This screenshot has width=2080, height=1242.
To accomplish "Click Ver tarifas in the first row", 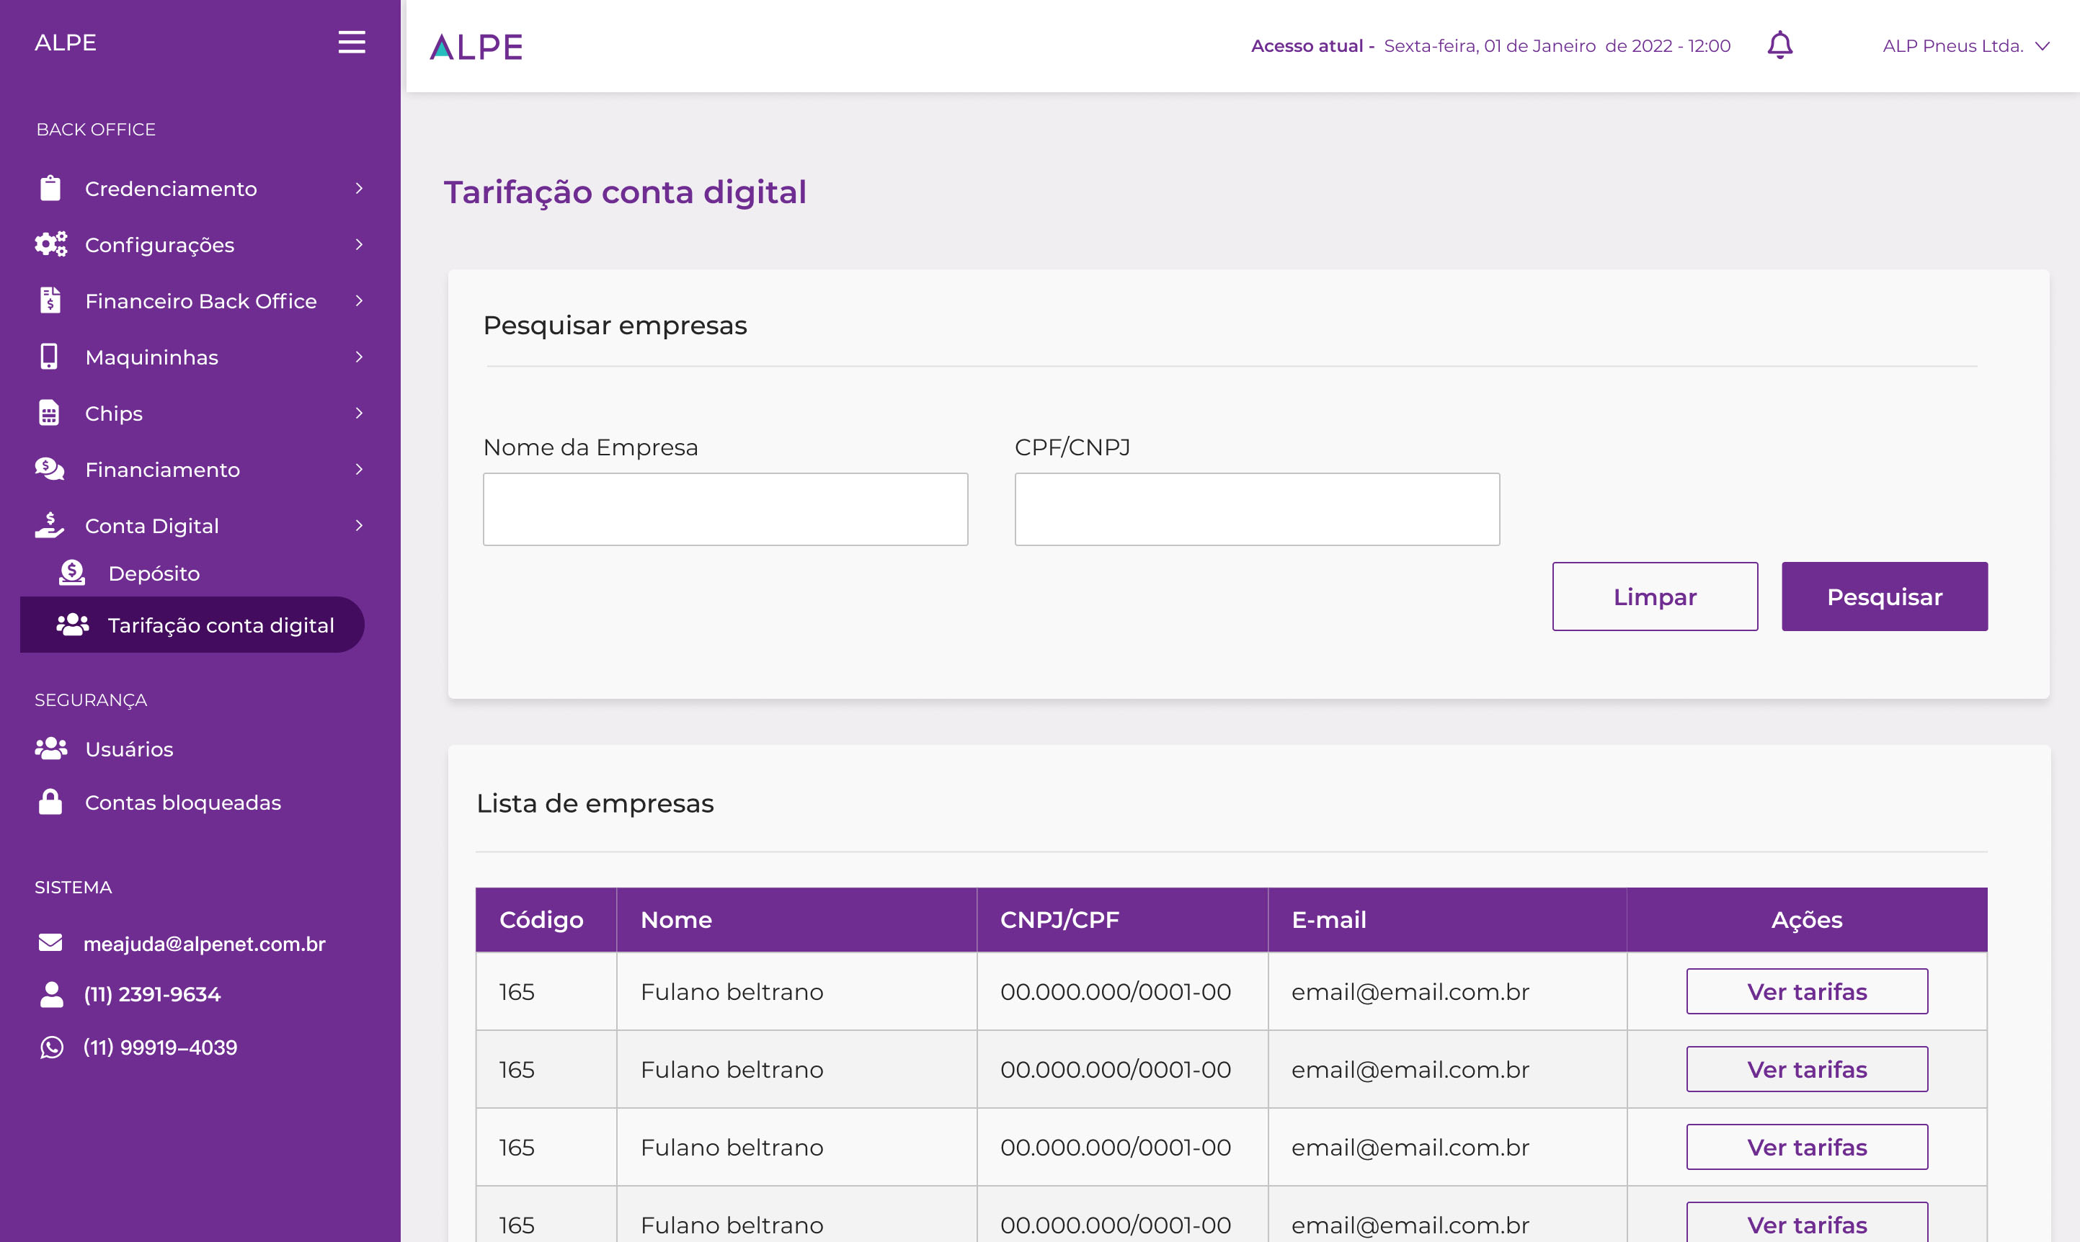I will pyautogui.click(x=1806, y=992).
